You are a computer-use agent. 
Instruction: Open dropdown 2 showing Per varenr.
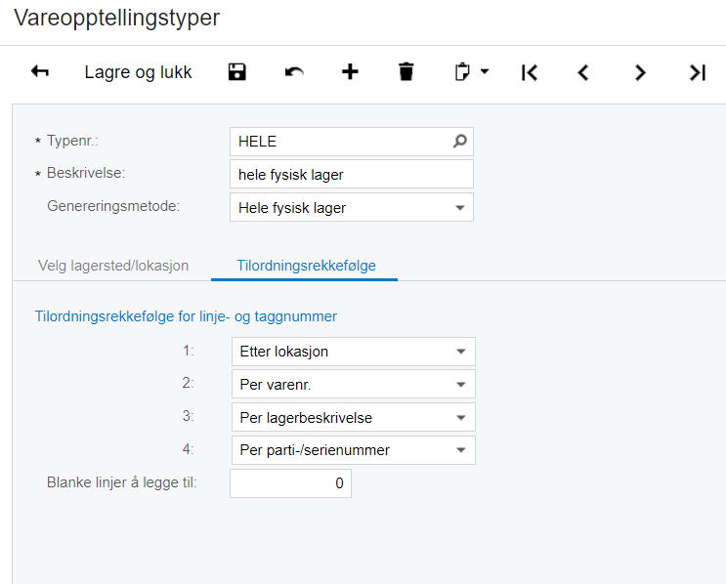[354, 384]
